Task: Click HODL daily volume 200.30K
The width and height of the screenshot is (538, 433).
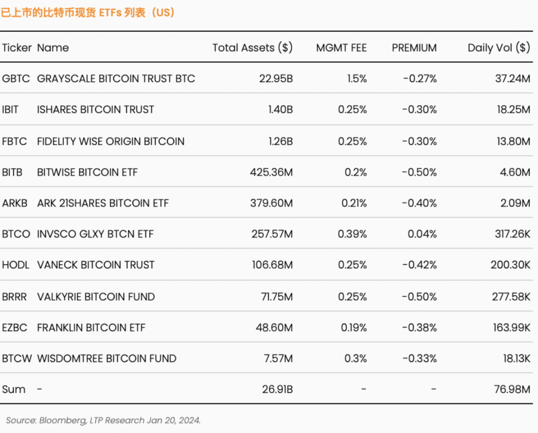Action: click(x=511, y=265)
